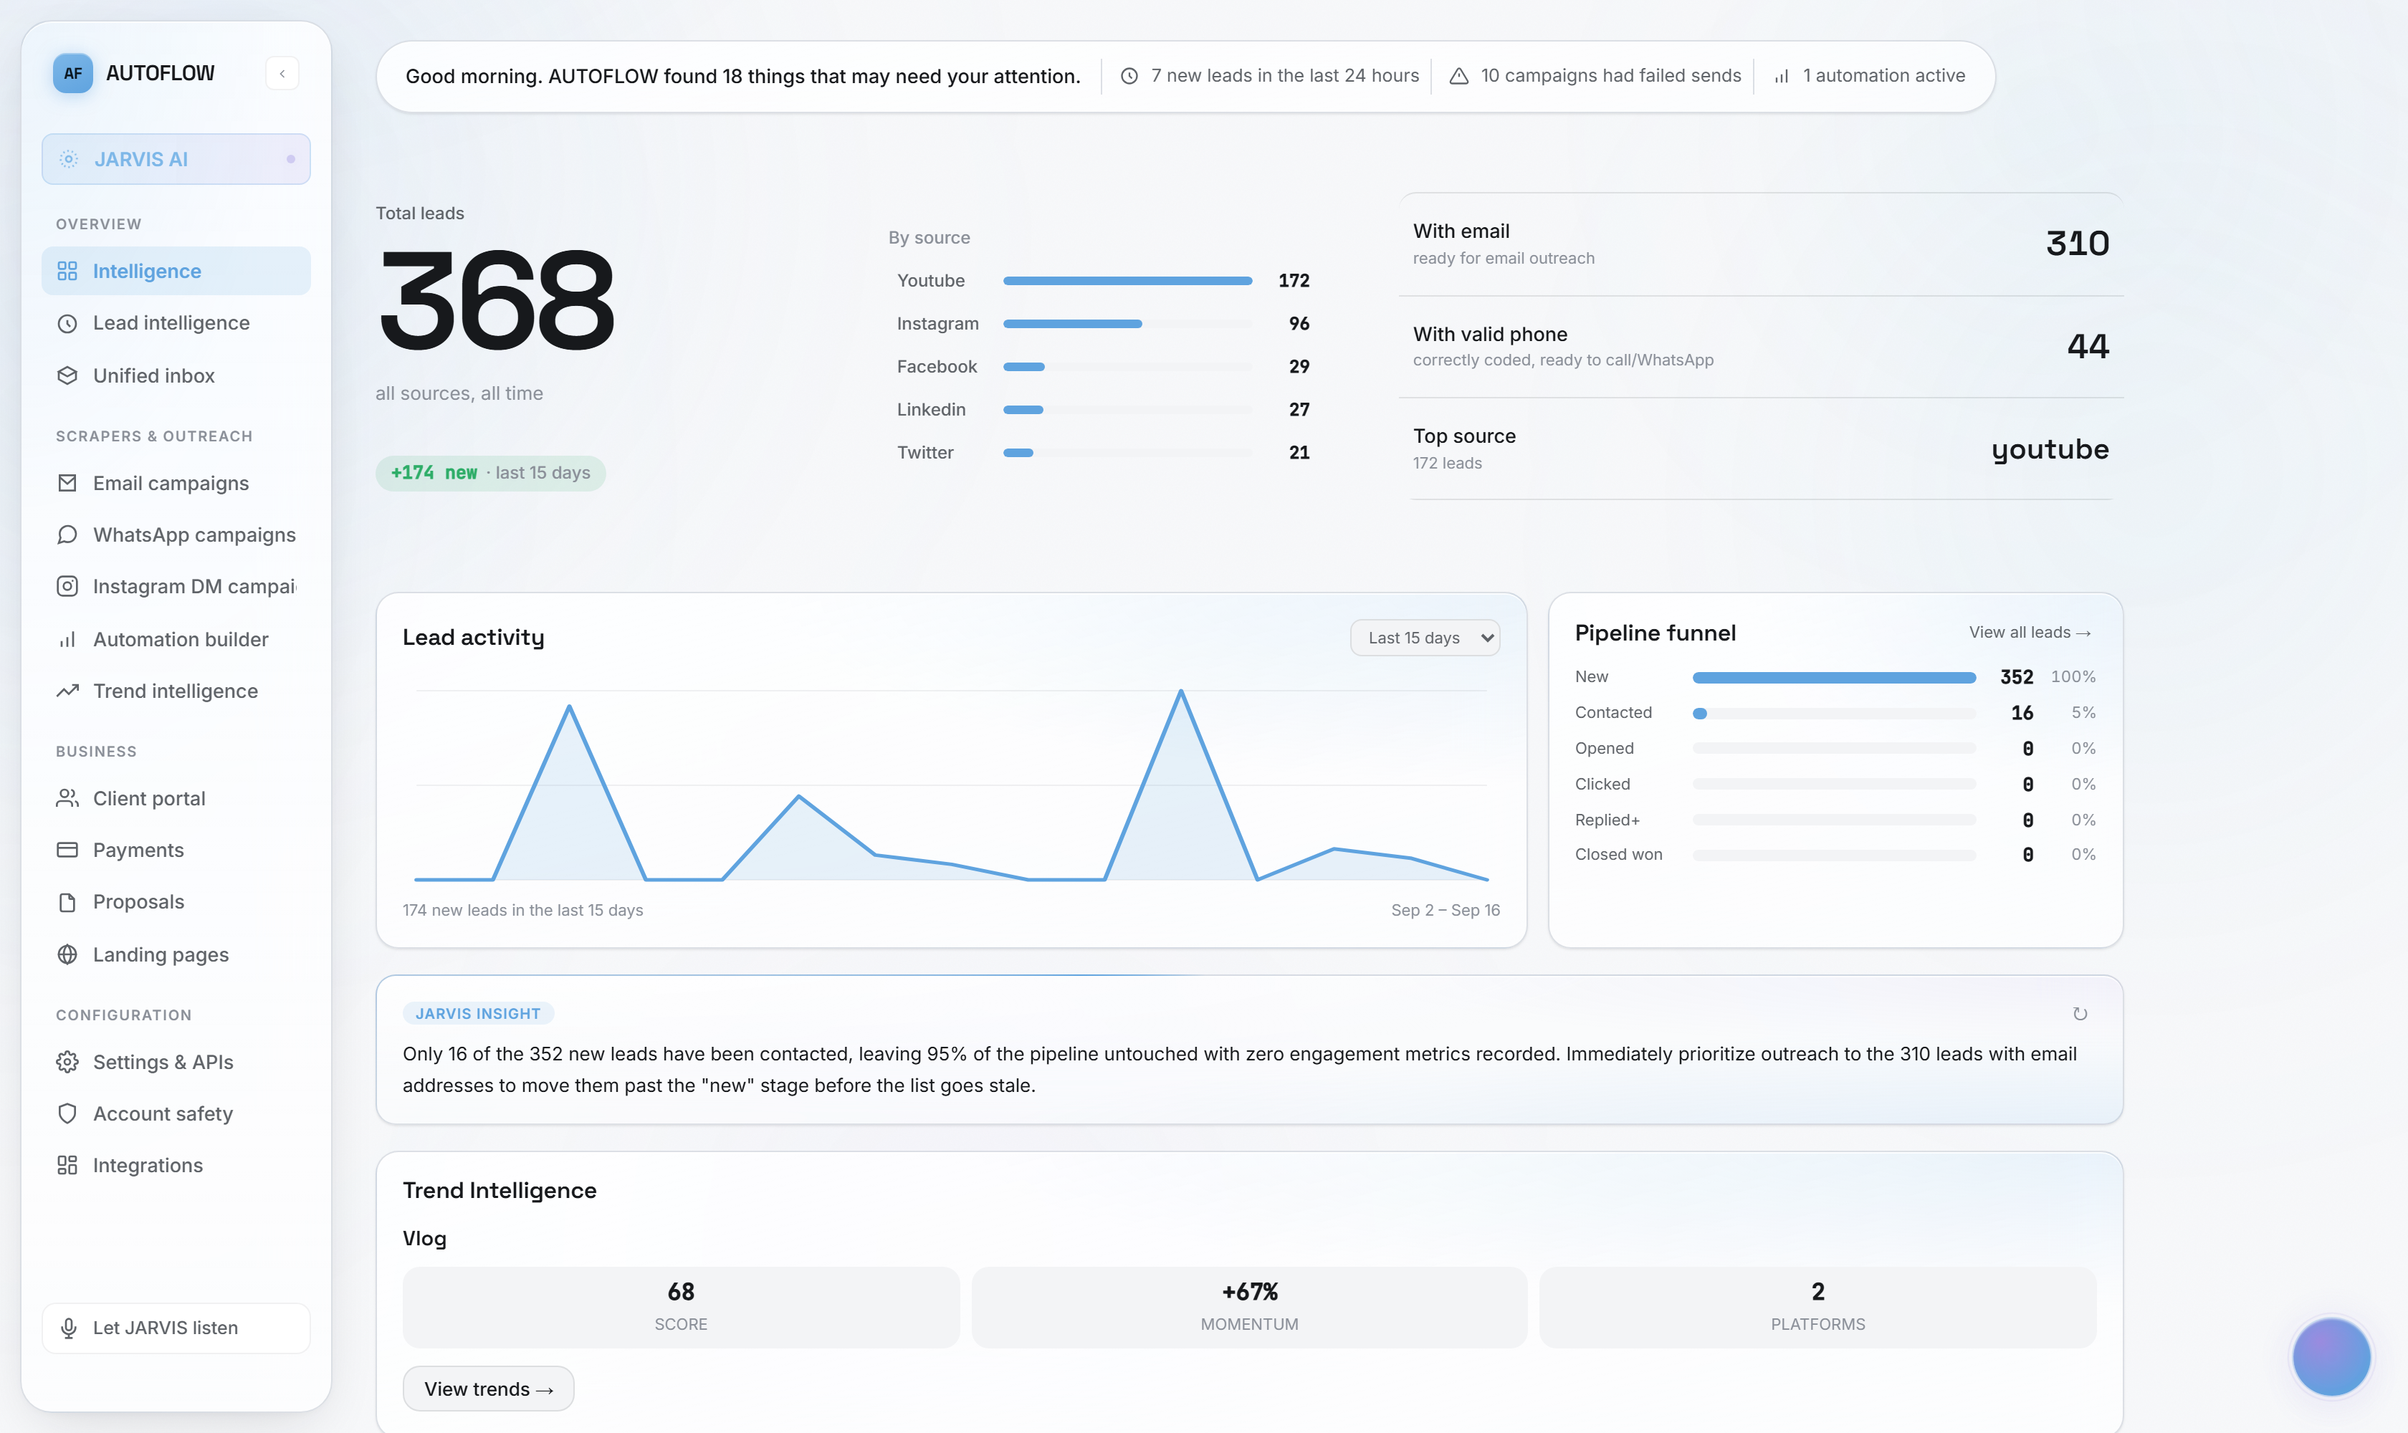Click the AF AUTOFLOW logo icon

72,73
